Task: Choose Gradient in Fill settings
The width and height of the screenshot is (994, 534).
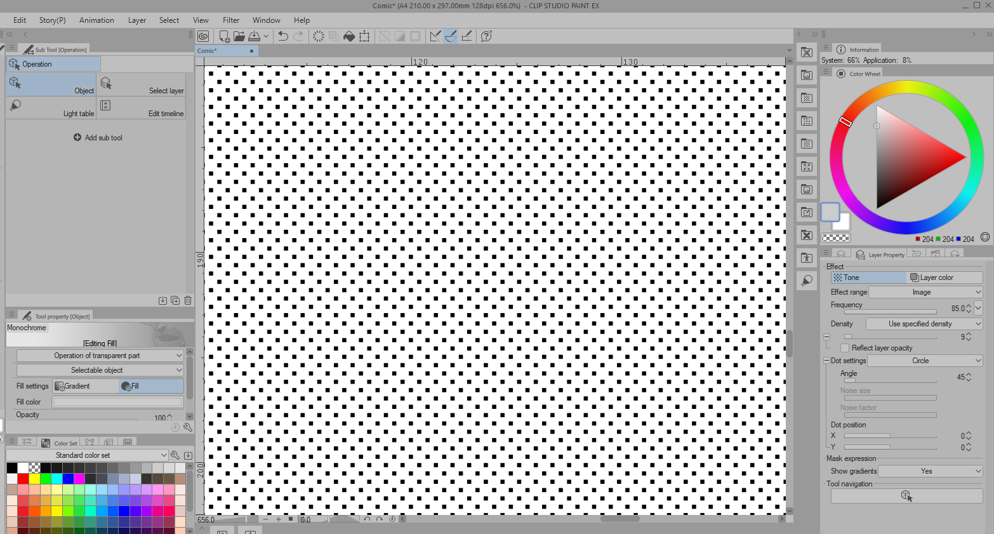Action: 86,386
